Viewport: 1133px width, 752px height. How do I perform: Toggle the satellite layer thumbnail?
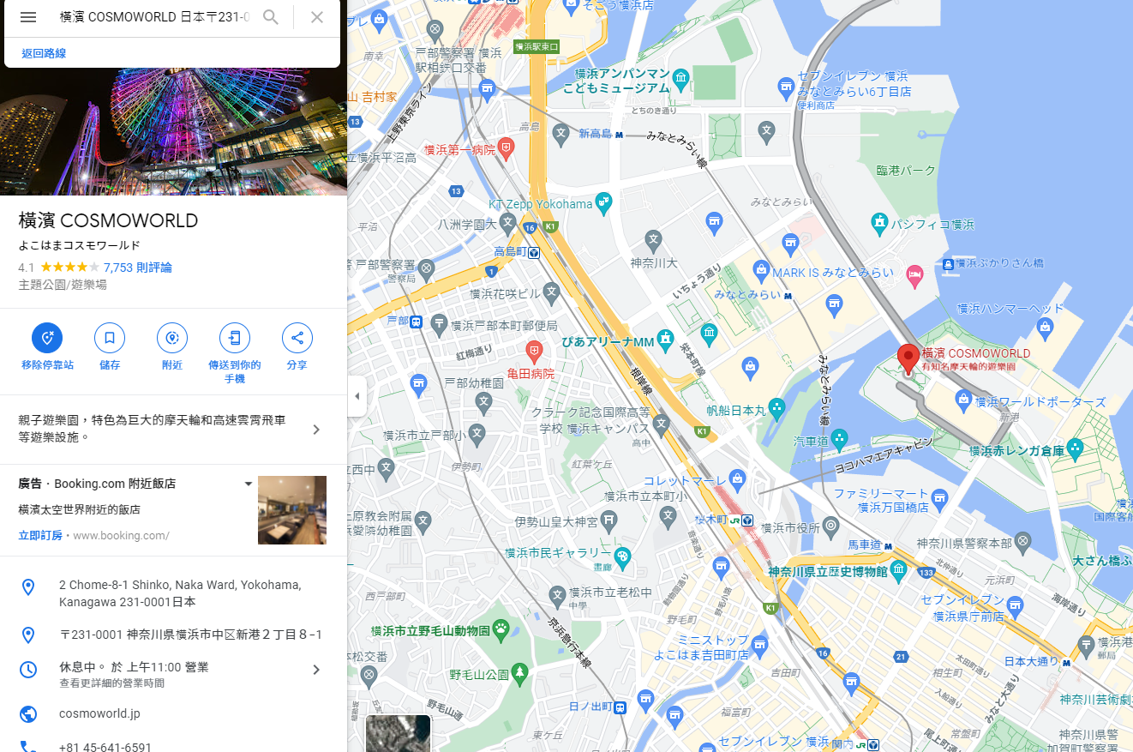point(398,733)
